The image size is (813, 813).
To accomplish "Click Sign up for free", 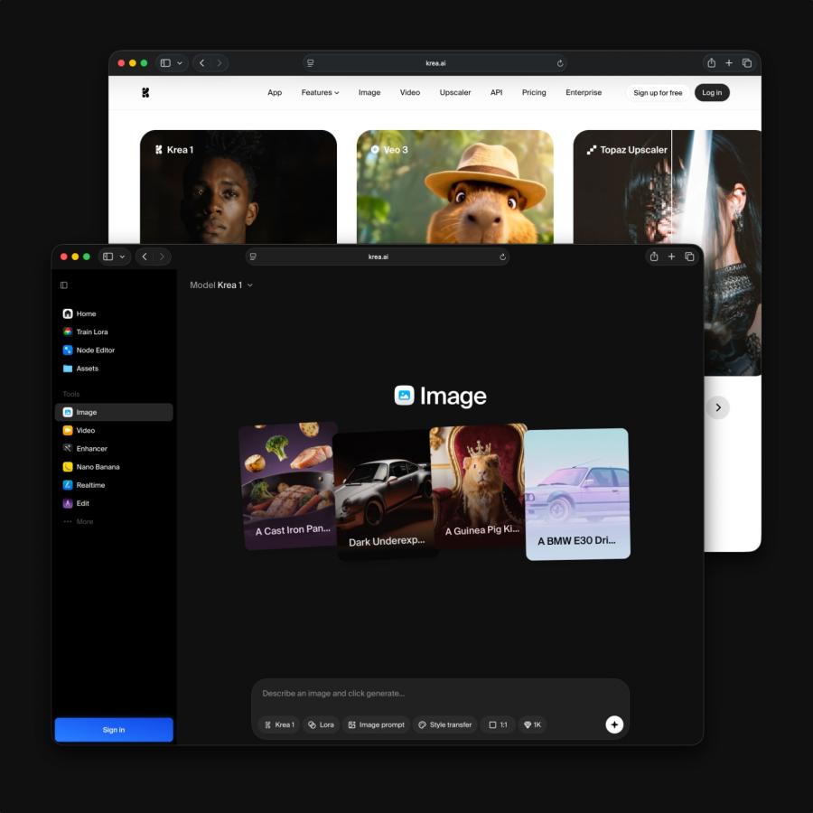I will click(657, 92).
